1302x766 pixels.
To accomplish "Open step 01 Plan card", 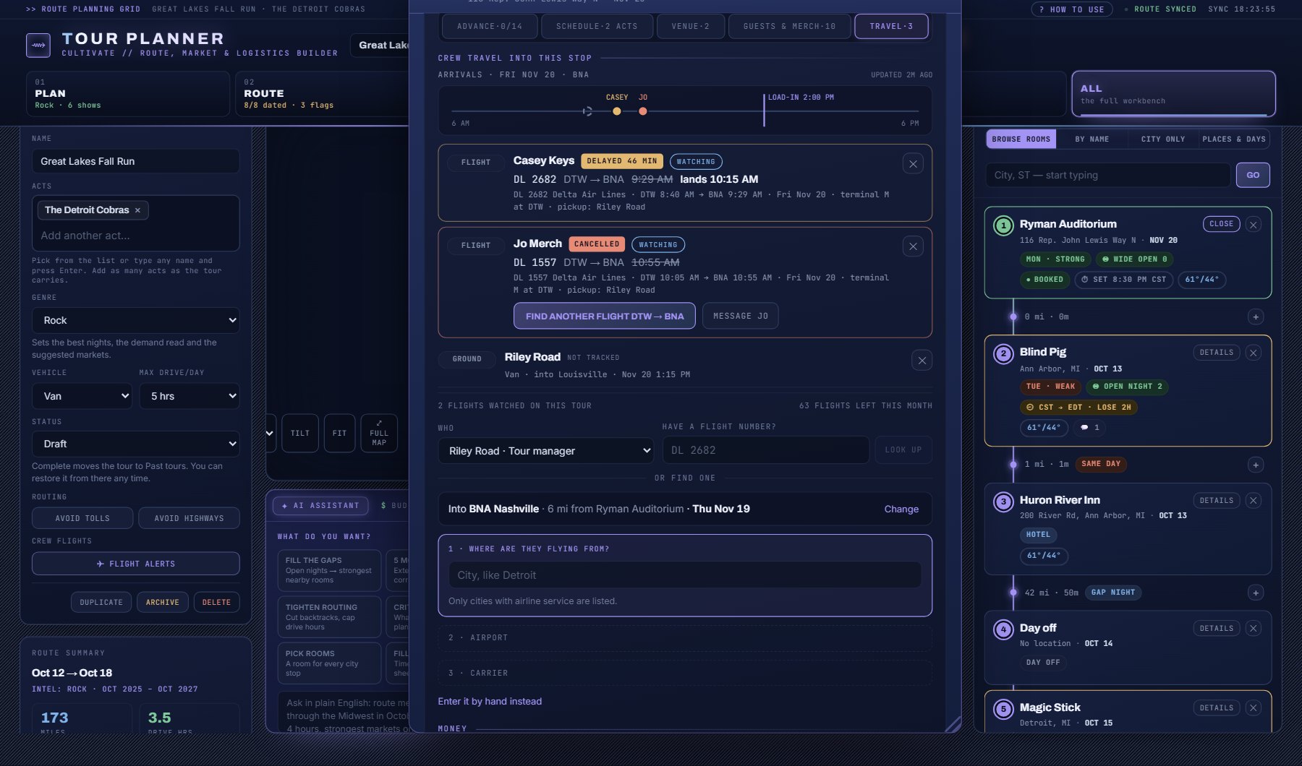I will [128, 94].
